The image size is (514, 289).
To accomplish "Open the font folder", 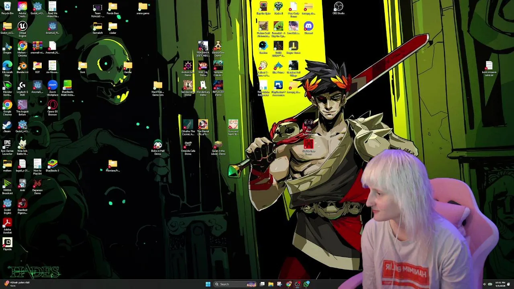I will point(83,67).
